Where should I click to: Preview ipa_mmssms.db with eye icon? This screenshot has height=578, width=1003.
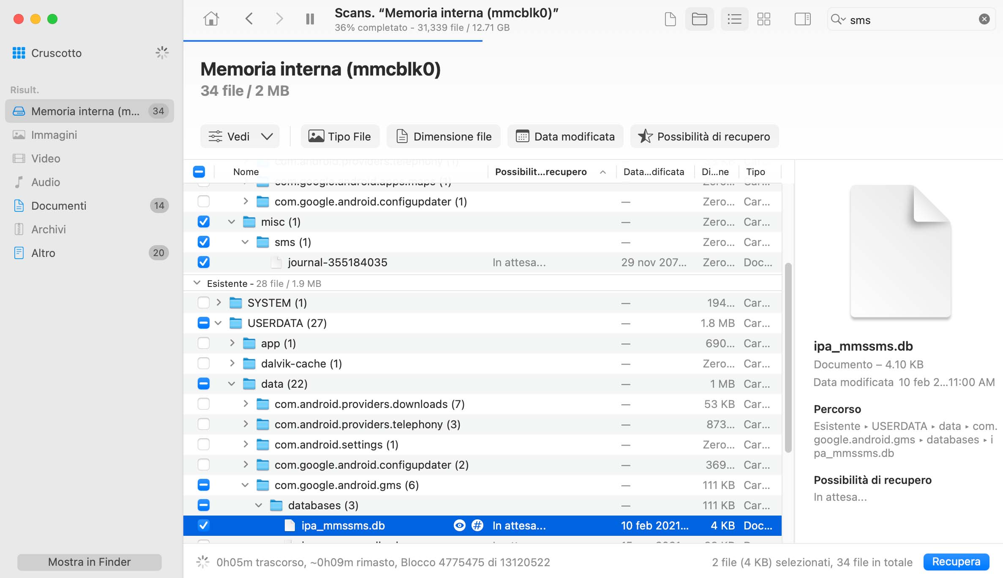pyautogui.click(x=459, y=525)
